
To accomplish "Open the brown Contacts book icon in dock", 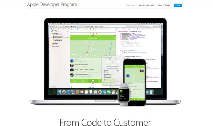I will click(77, 92).
